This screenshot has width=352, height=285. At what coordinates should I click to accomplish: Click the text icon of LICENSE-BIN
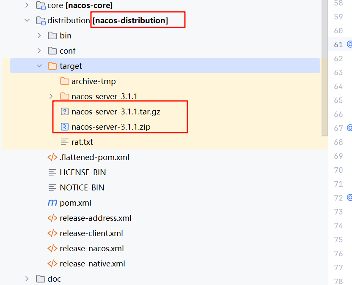pyautogui.click(x=52, y=172)
